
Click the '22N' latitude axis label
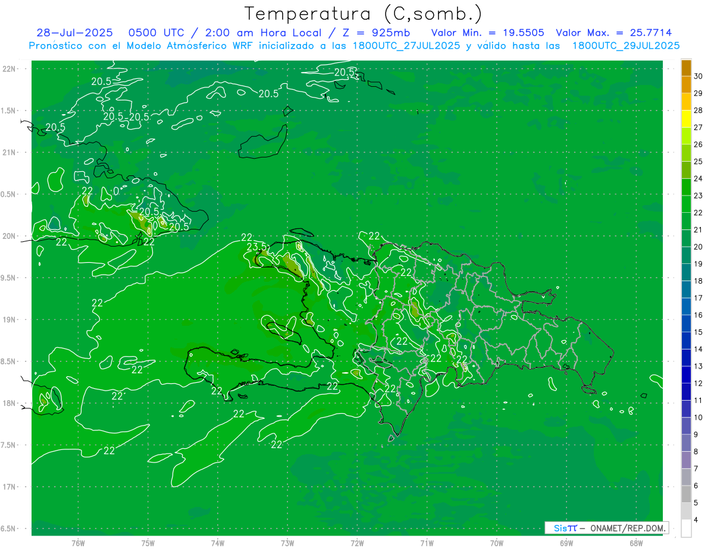point(9,68)
